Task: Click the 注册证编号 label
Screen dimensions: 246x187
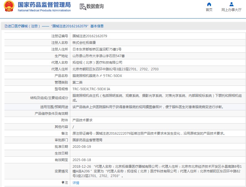Action: pyautogui.click(x=60, y=36)
